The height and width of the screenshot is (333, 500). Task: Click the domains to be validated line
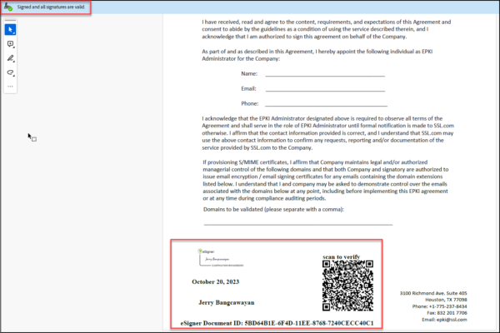coord(297,224)
